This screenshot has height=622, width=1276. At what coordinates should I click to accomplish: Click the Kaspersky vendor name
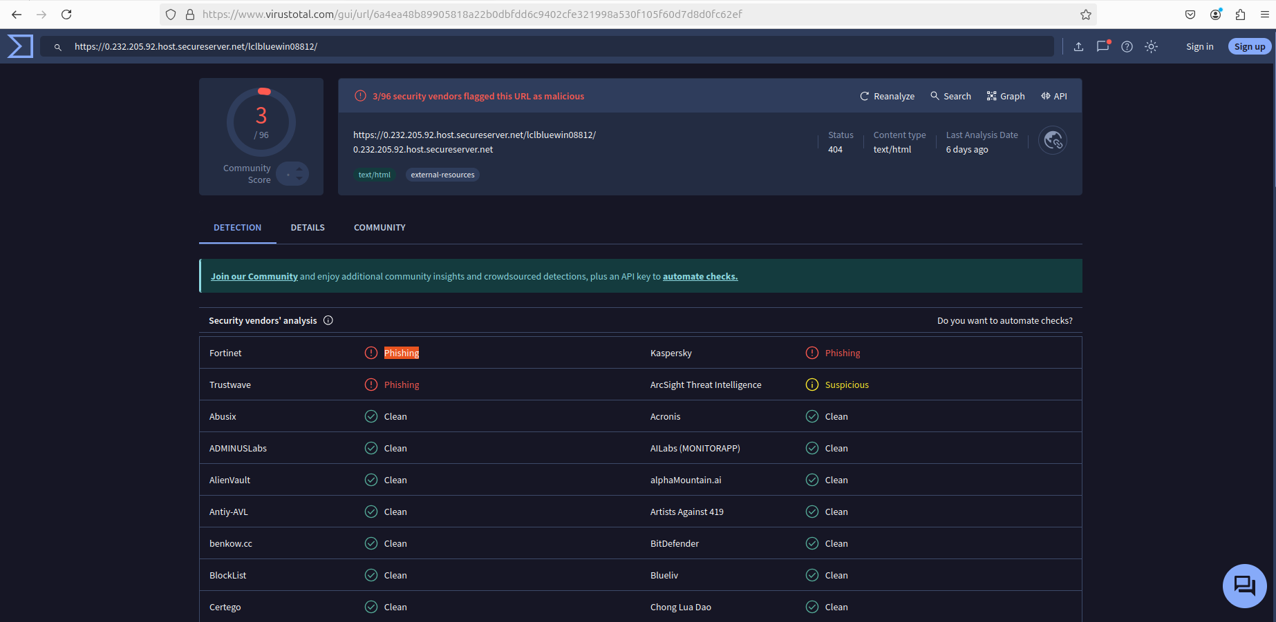pyautogui.click(x=671, y=353)
